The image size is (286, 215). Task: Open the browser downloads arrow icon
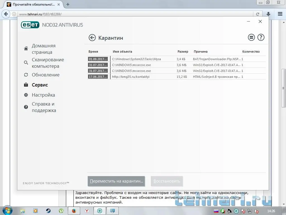268,14
